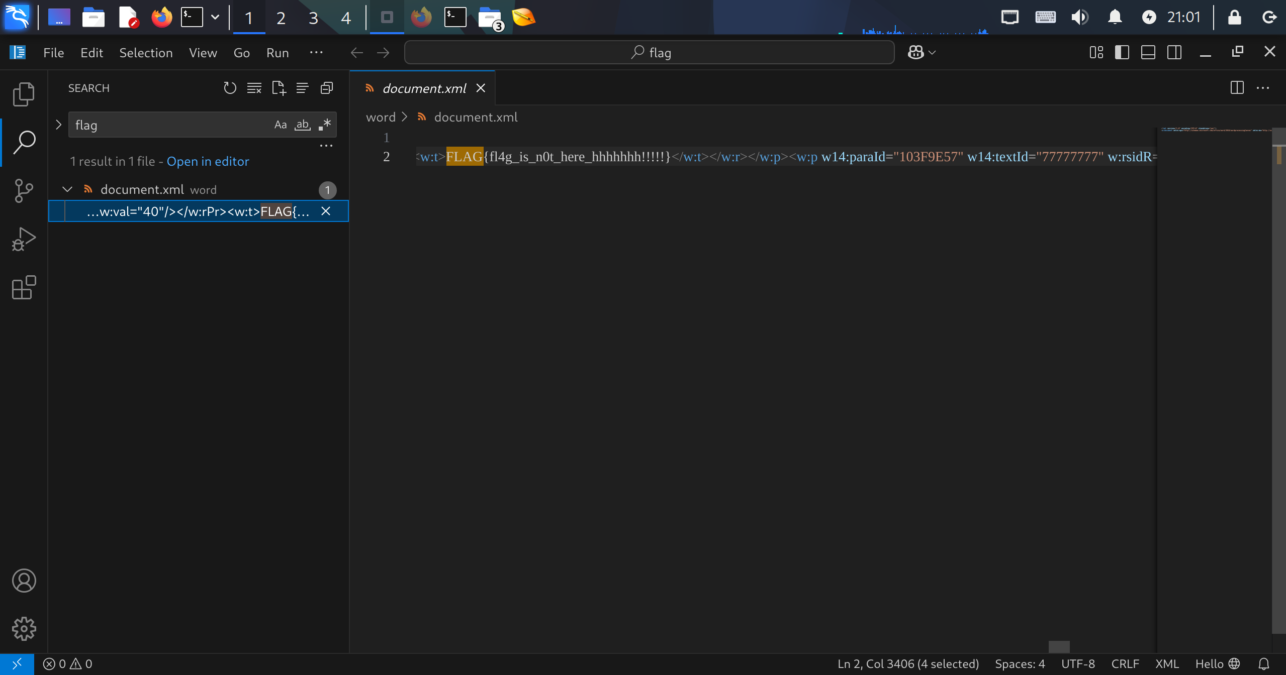This screenshot has height=675, width=1286.
Task: Clear the search results
Action: [x=254, y=88]
